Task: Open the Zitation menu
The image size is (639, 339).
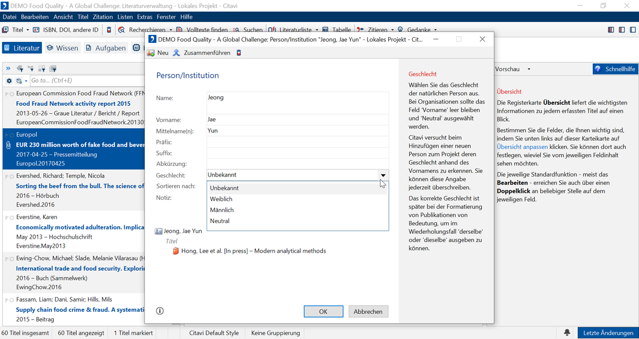Action: (103, 17)
